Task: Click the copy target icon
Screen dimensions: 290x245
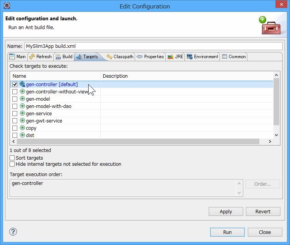Action: [x=22, y=128]
